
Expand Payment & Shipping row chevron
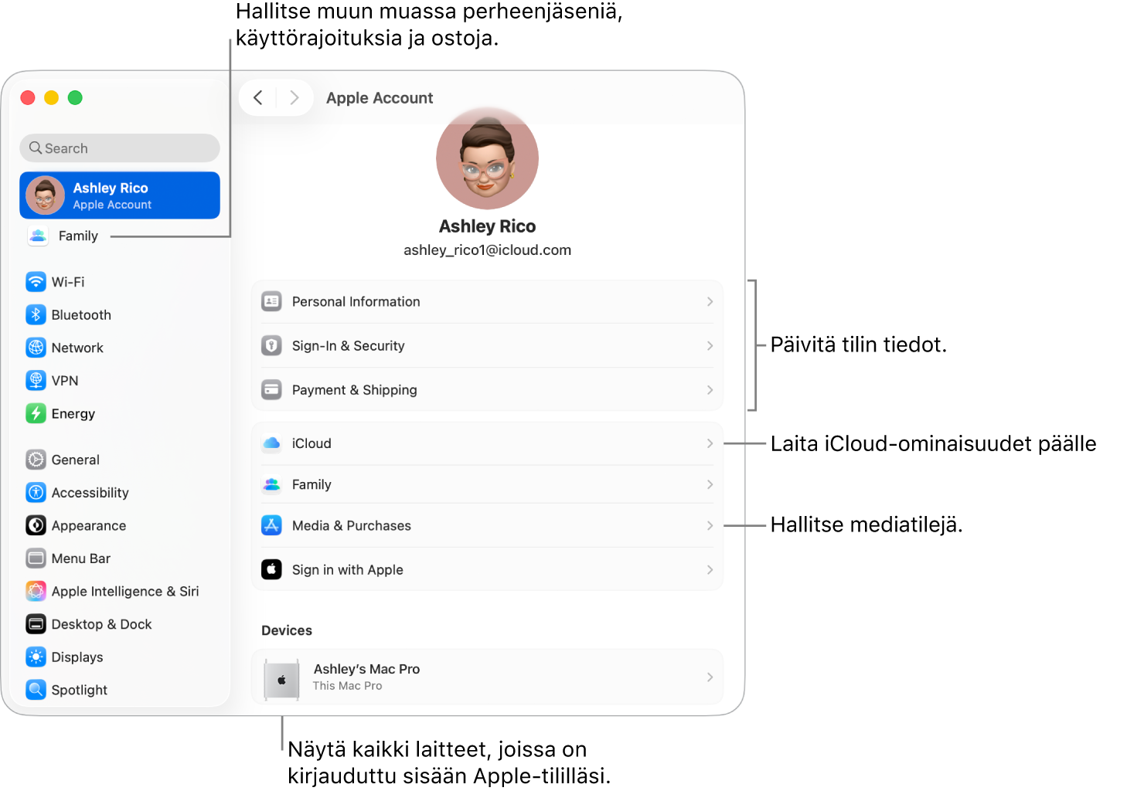[x=710, y=389]
